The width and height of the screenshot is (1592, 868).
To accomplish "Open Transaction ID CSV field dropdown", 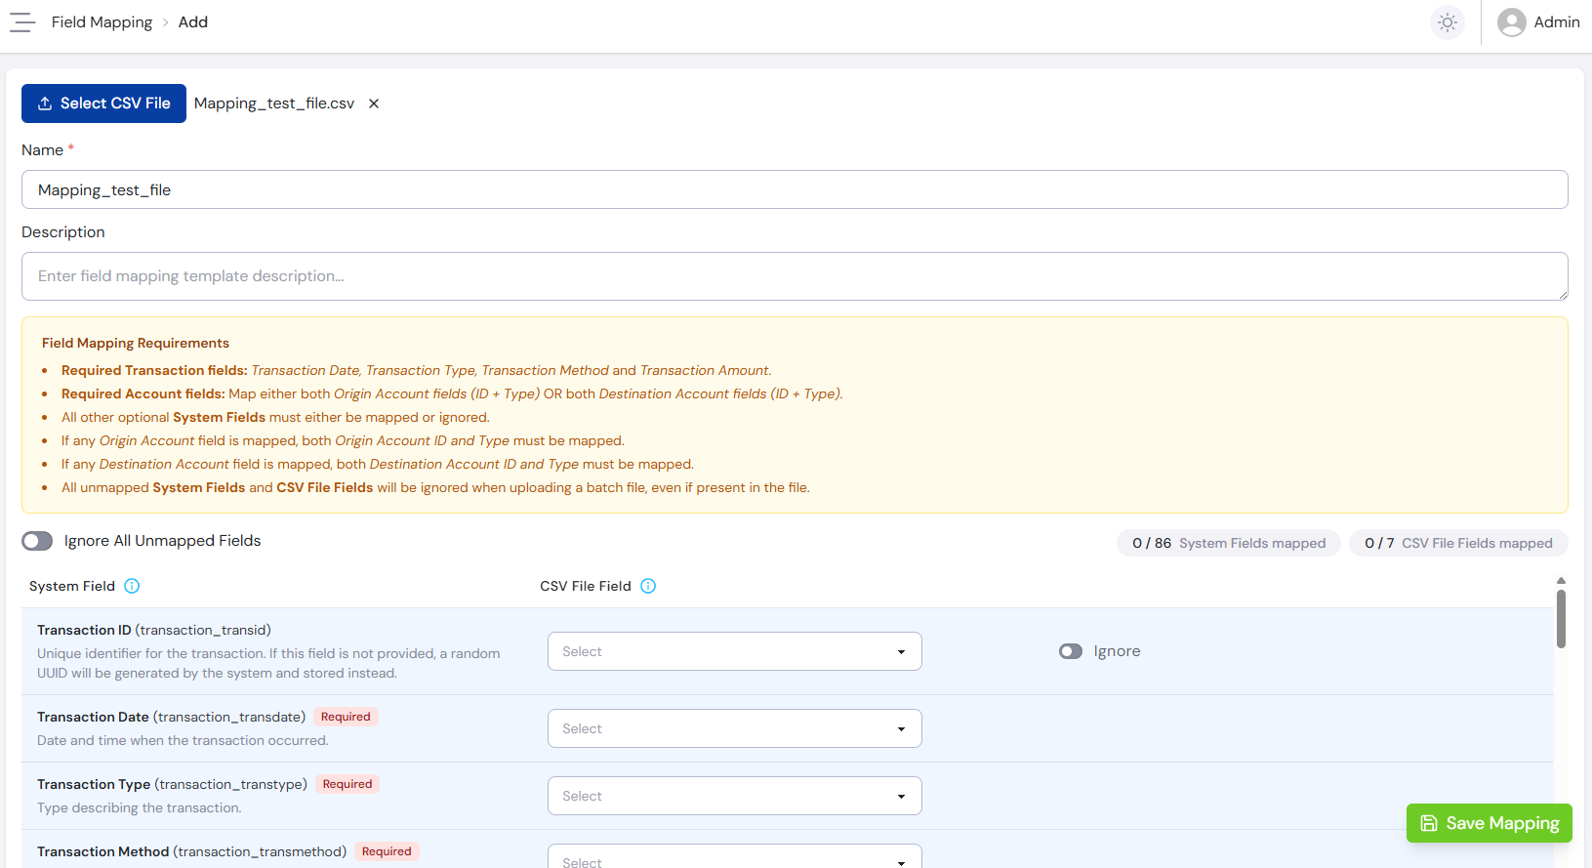I will pos(735,651).
